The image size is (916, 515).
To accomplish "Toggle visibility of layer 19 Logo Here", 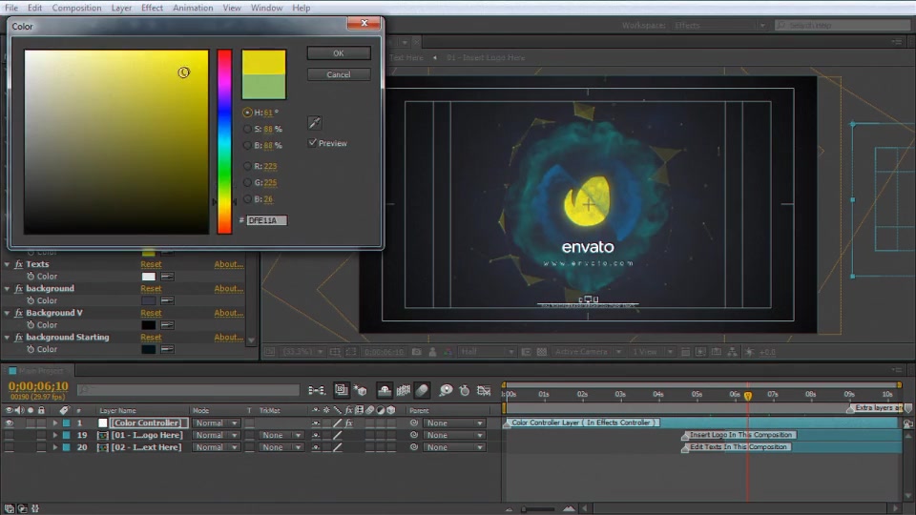I will click(9, 436).
